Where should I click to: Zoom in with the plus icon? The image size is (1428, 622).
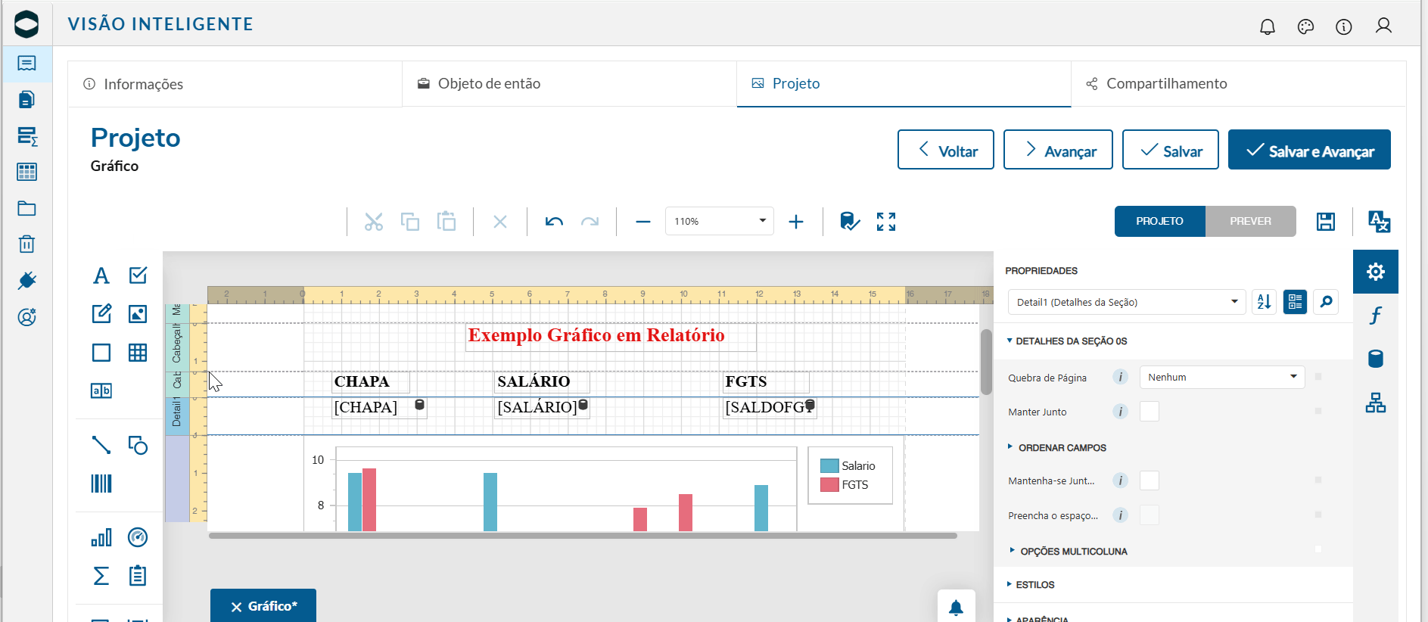[x=796, y=222]
